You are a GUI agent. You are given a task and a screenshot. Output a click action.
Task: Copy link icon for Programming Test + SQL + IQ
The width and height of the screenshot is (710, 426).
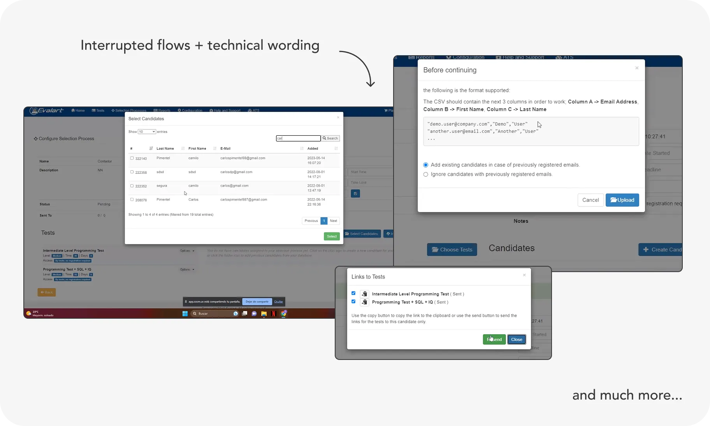(x=364, y=302)
